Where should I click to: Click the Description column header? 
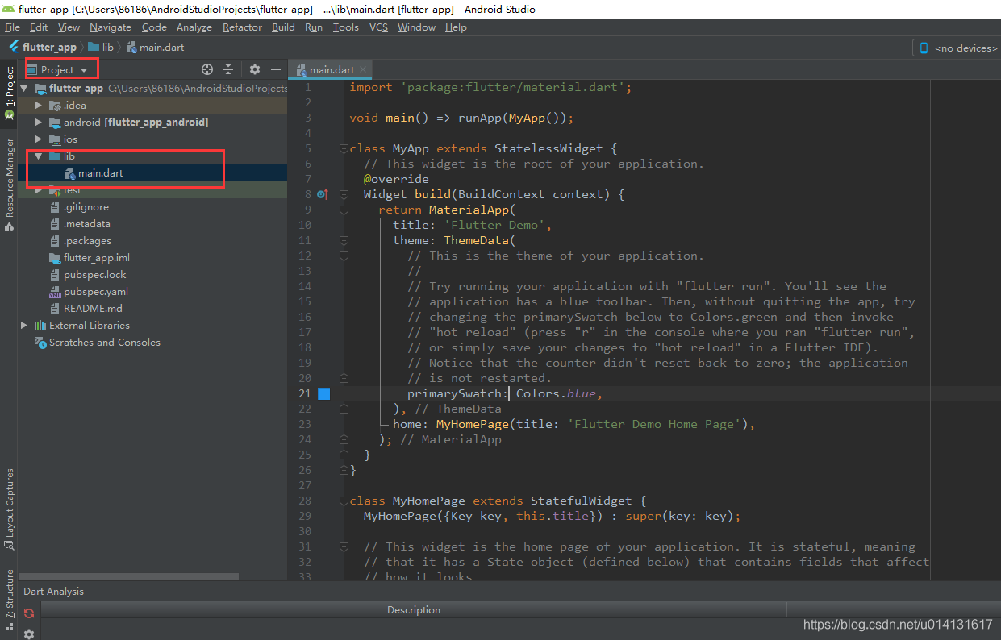point(413,610)
